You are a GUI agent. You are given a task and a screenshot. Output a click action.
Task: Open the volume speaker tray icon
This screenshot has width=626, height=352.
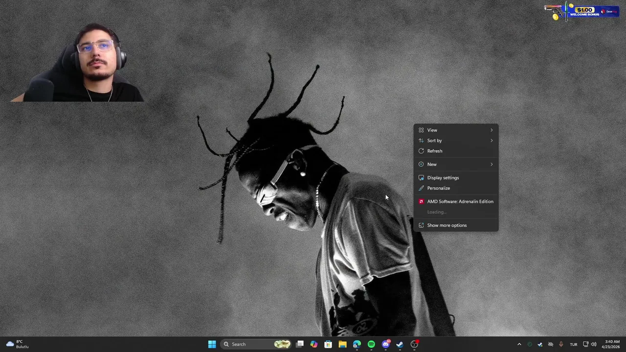(x=594, y=344)
